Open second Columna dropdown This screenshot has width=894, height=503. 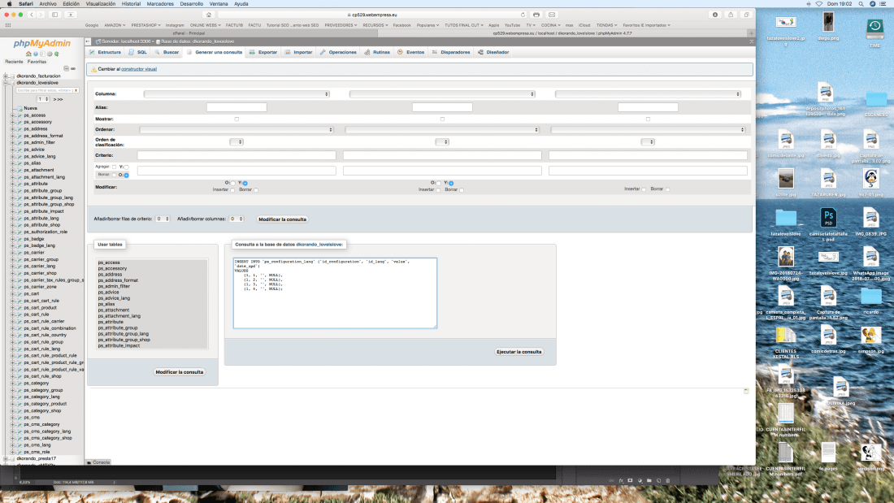pyautogui.click(x=442, y=94)
